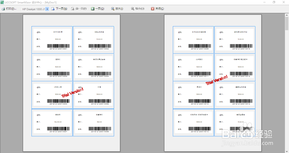Click the ¥20.00 price value

[x=99, y=122]
